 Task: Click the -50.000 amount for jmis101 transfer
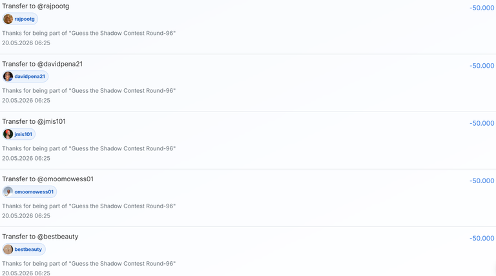[482, 123]
